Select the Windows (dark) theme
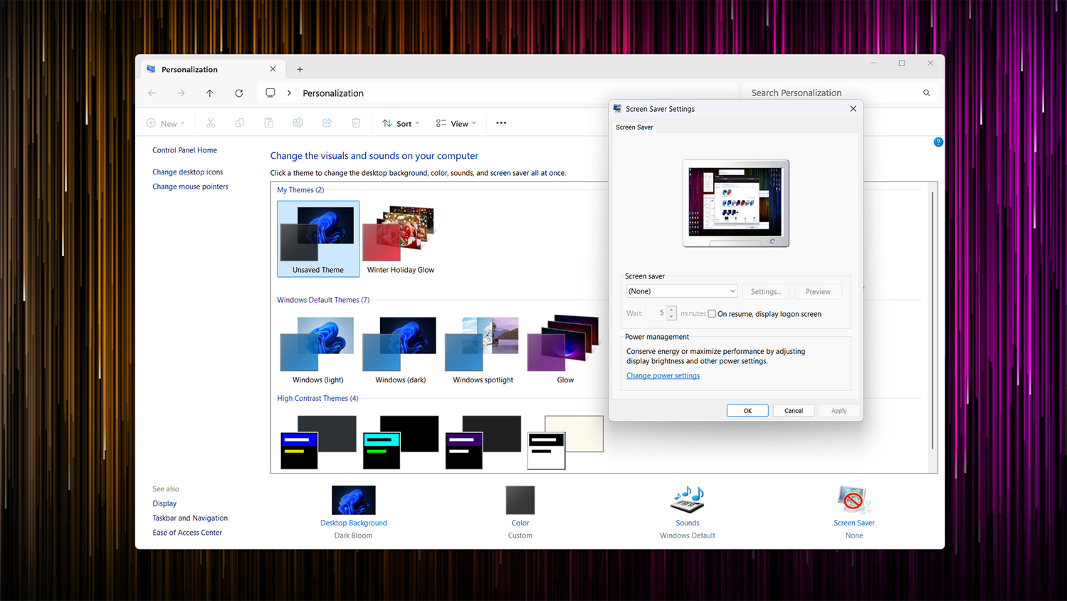This screenshot has width=1067, height=601. (401, 350)
